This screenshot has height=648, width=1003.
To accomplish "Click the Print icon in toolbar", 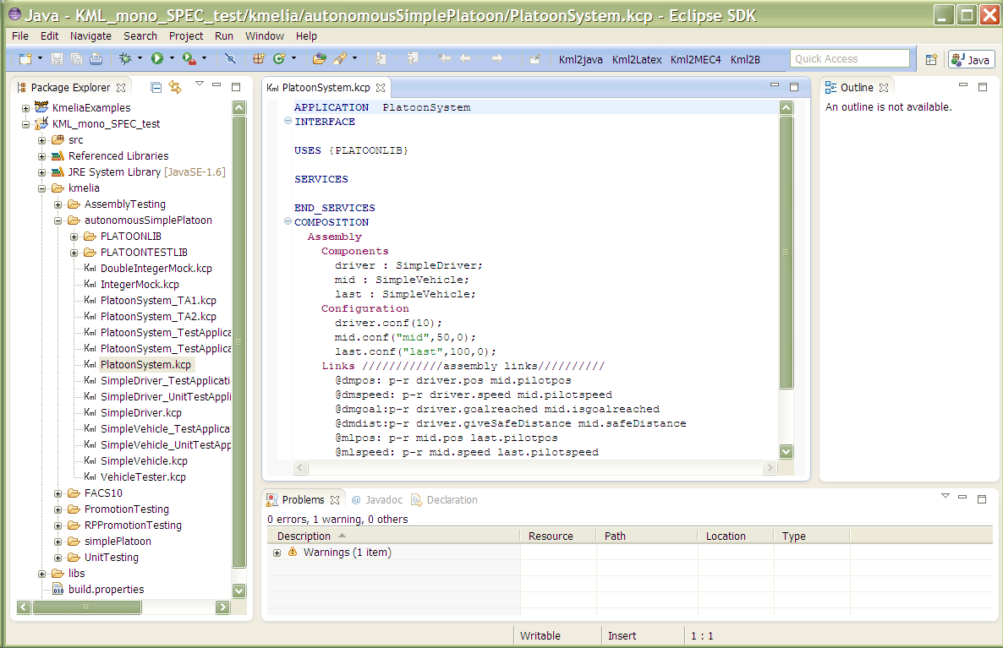I will pos(96,58).
